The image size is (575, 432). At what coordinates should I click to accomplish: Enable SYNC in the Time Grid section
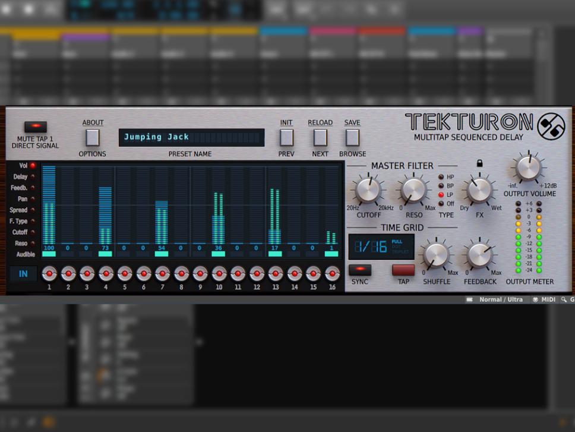(x=359, y=271)
